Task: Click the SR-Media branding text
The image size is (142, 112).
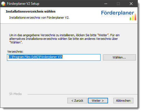Action: click(x=15, y=94)
